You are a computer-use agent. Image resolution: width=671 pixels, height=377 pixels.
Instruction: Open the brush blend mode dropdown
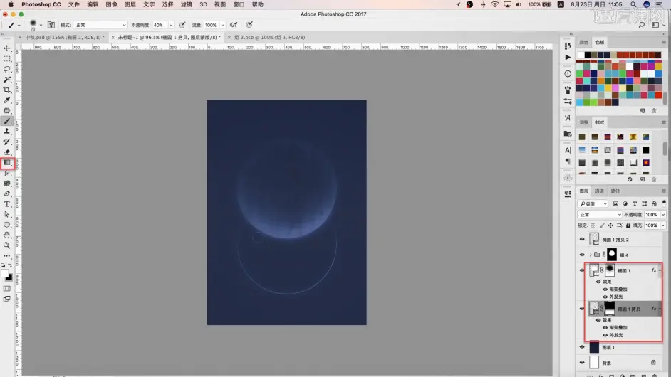[100, 25]
